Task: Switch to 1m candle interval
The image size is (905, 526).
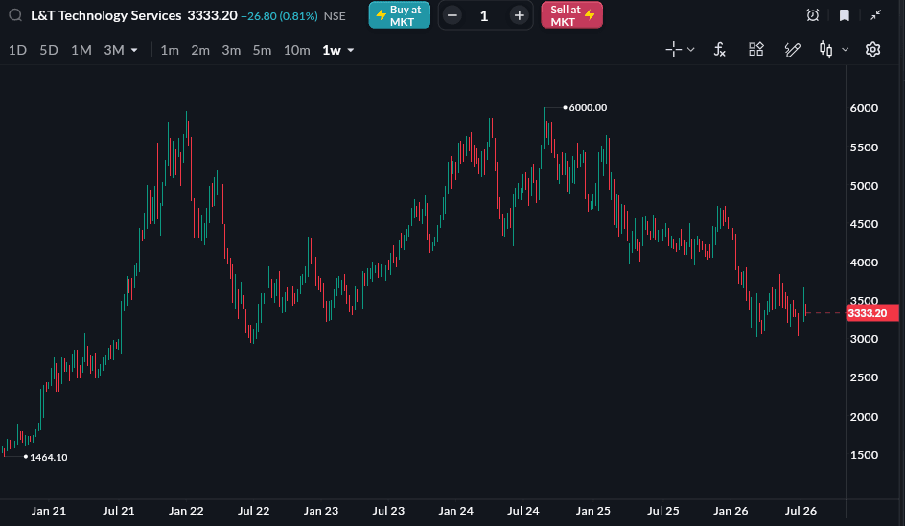Action: click(x=170, y=50)
